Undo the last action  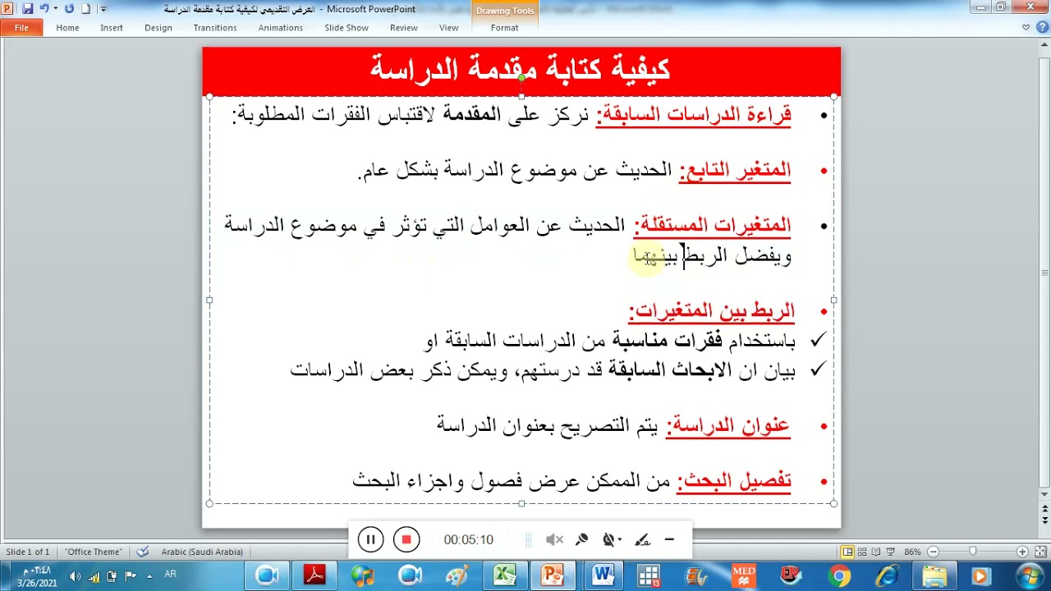tap(44, 9)
